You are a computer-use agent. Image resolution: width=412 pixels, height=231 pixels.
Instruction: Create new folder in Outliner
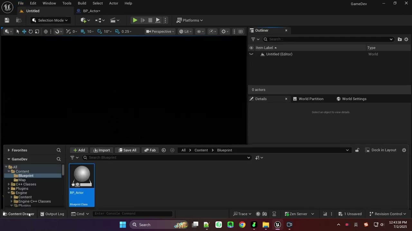[x=399, y=39]
